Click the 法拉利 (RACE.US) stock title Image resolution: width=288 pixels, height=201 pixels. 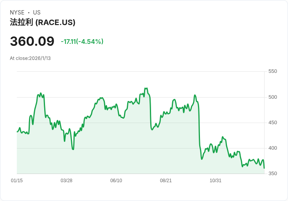click(42, 22)
